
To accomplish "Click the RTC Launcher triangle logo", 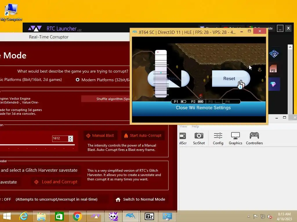I will pyautogui.click(x=35, y=29).
